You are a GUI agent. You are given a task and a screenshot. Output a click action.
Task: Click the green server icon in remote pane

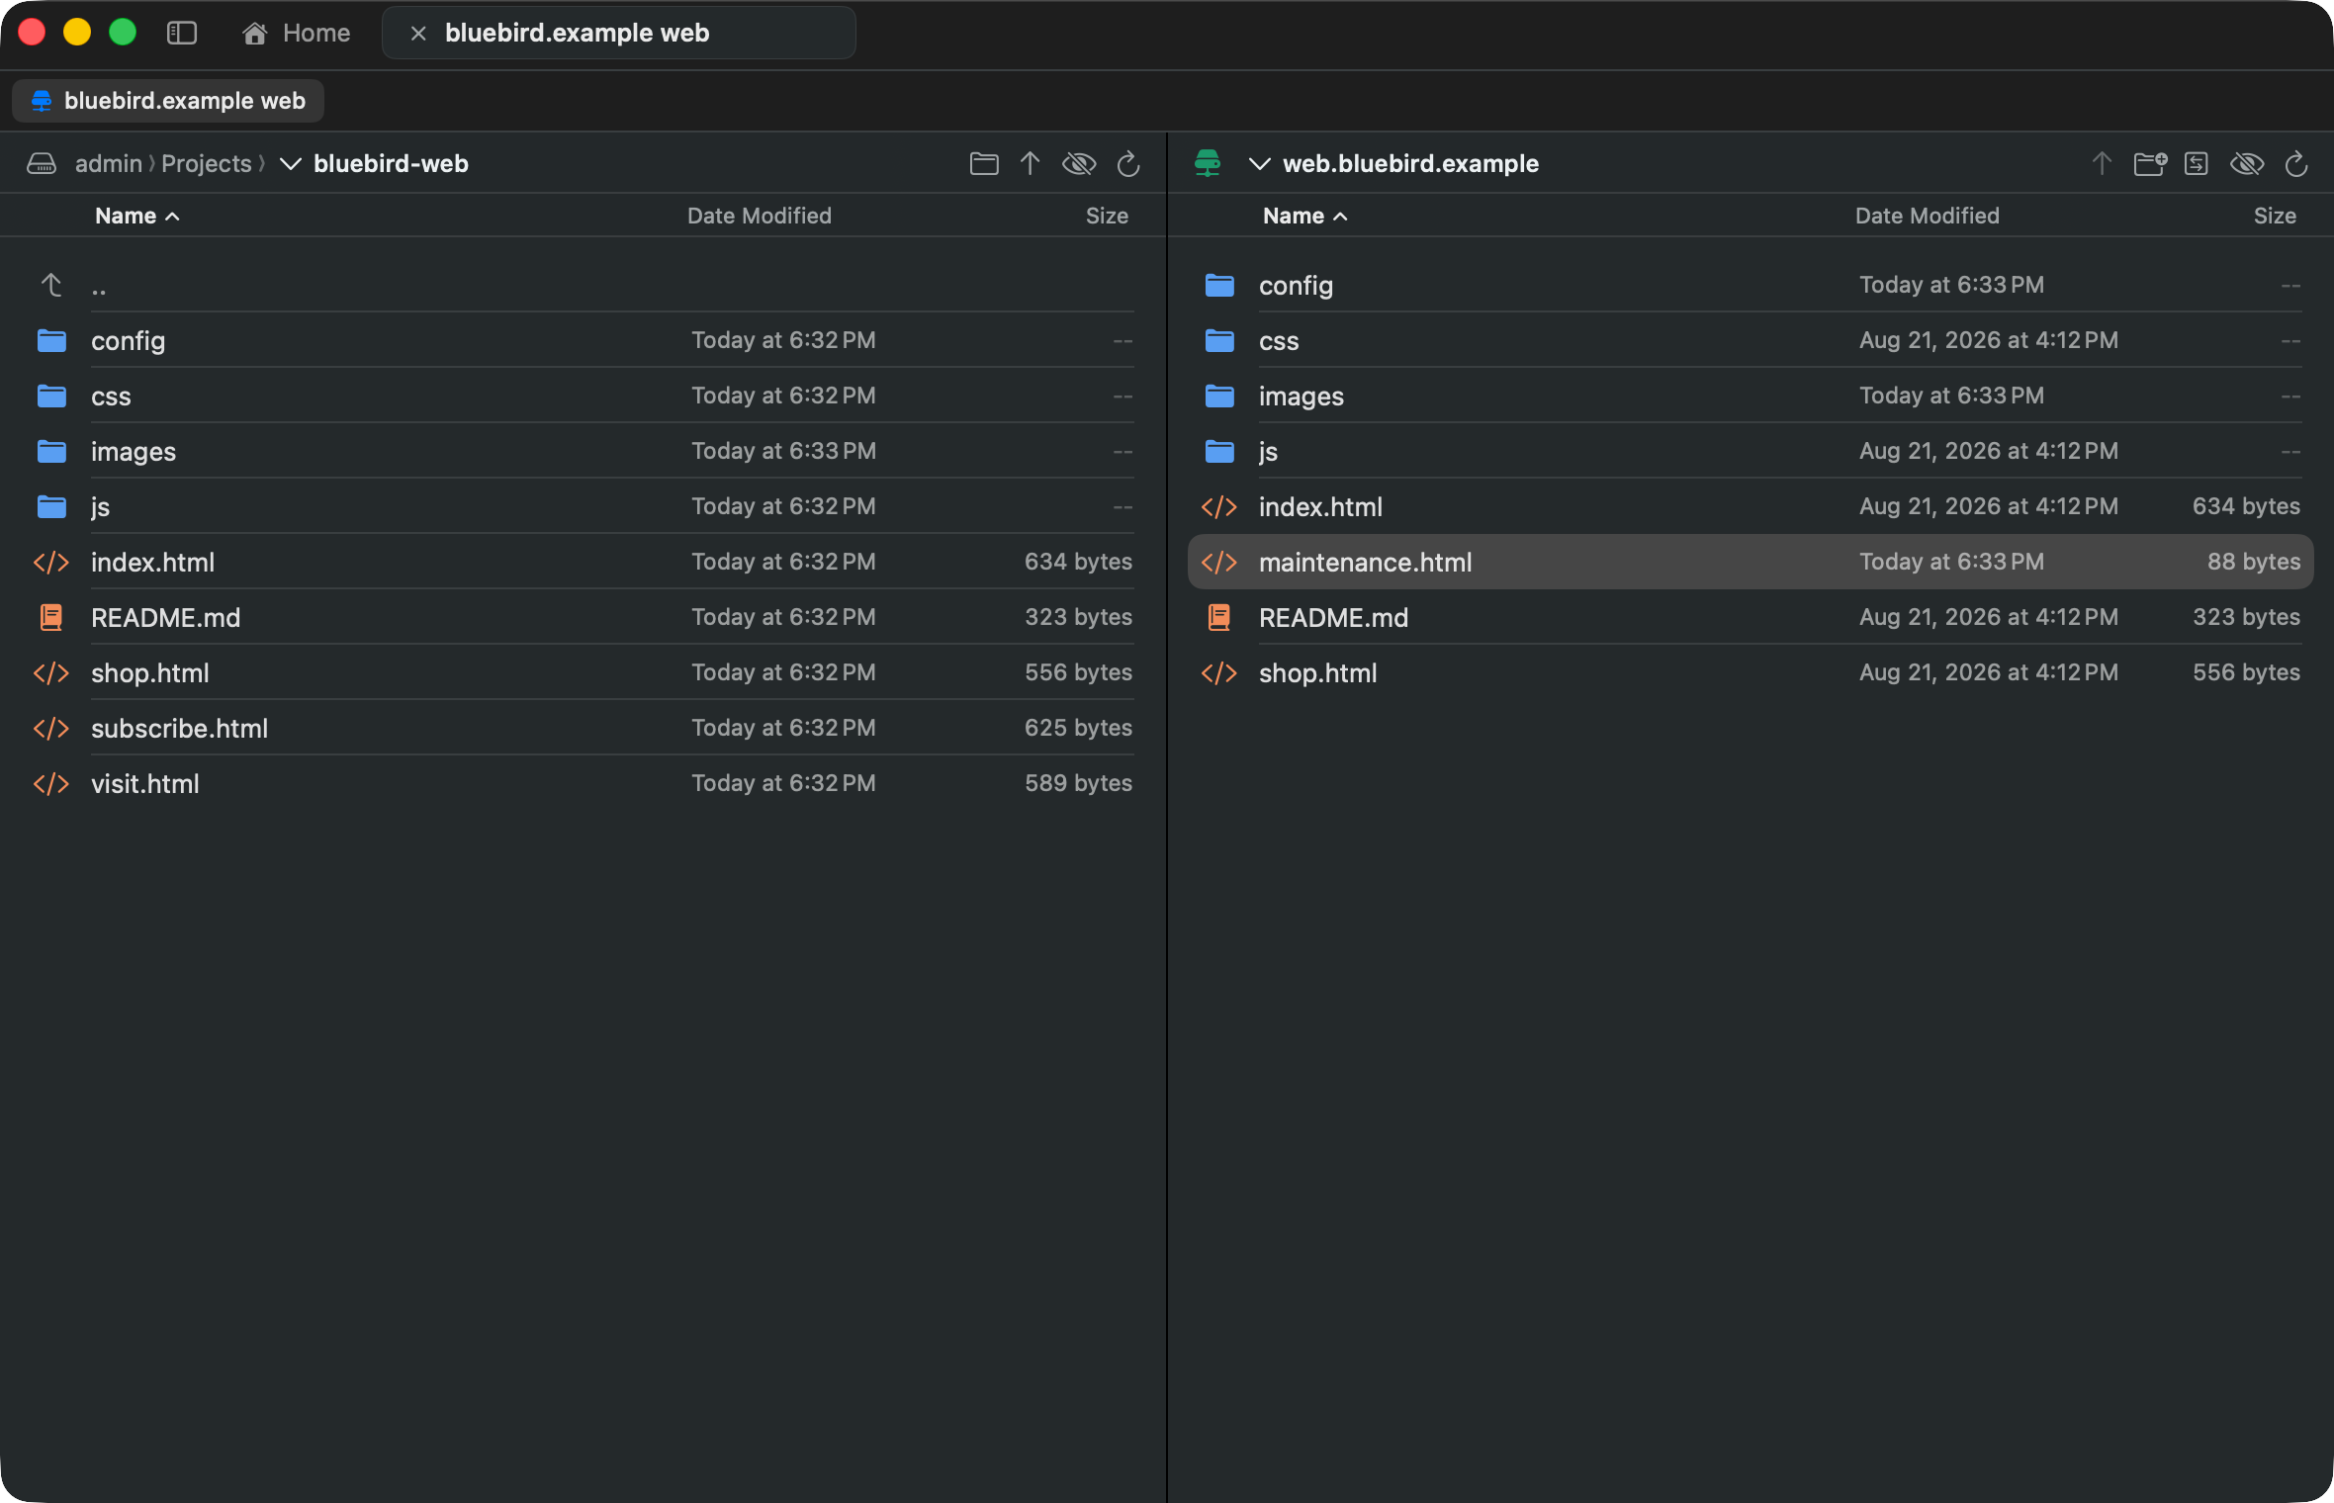[x=1208, y=163]
